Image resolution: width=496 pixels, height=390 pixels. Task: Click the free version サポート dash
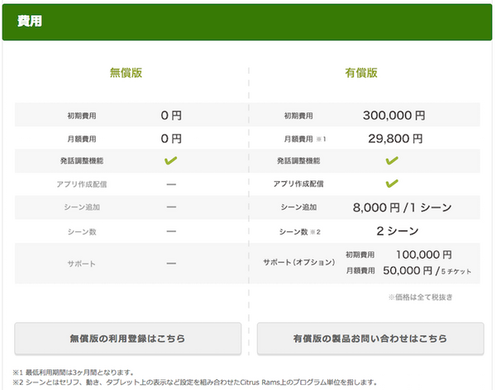(171, 264)
